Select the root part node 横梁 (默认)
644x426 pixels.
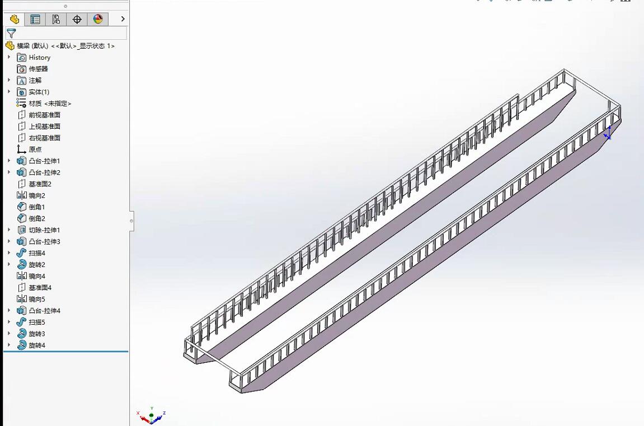pyautogui.click(x=65, y=46)
